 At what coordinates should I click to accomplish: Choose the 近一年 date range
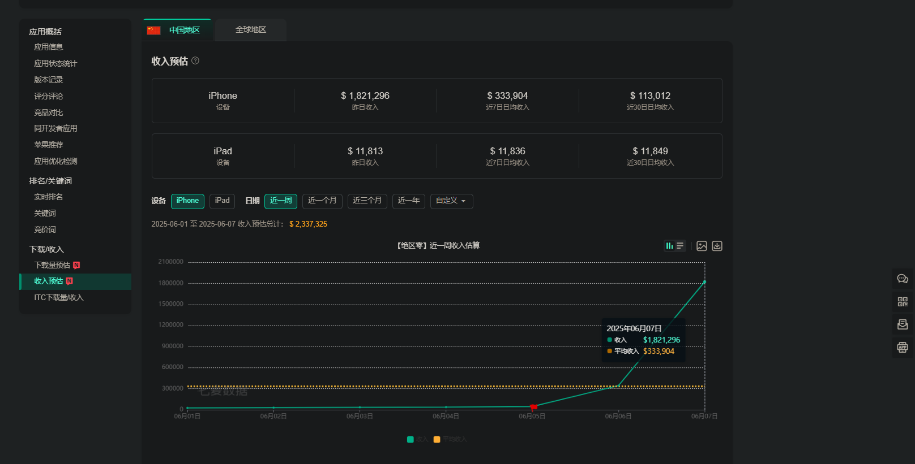[409, 201]
